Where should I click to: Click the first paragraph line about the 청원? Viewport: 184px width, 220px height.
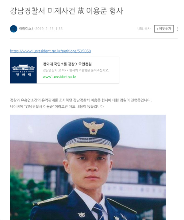[81, 100]
